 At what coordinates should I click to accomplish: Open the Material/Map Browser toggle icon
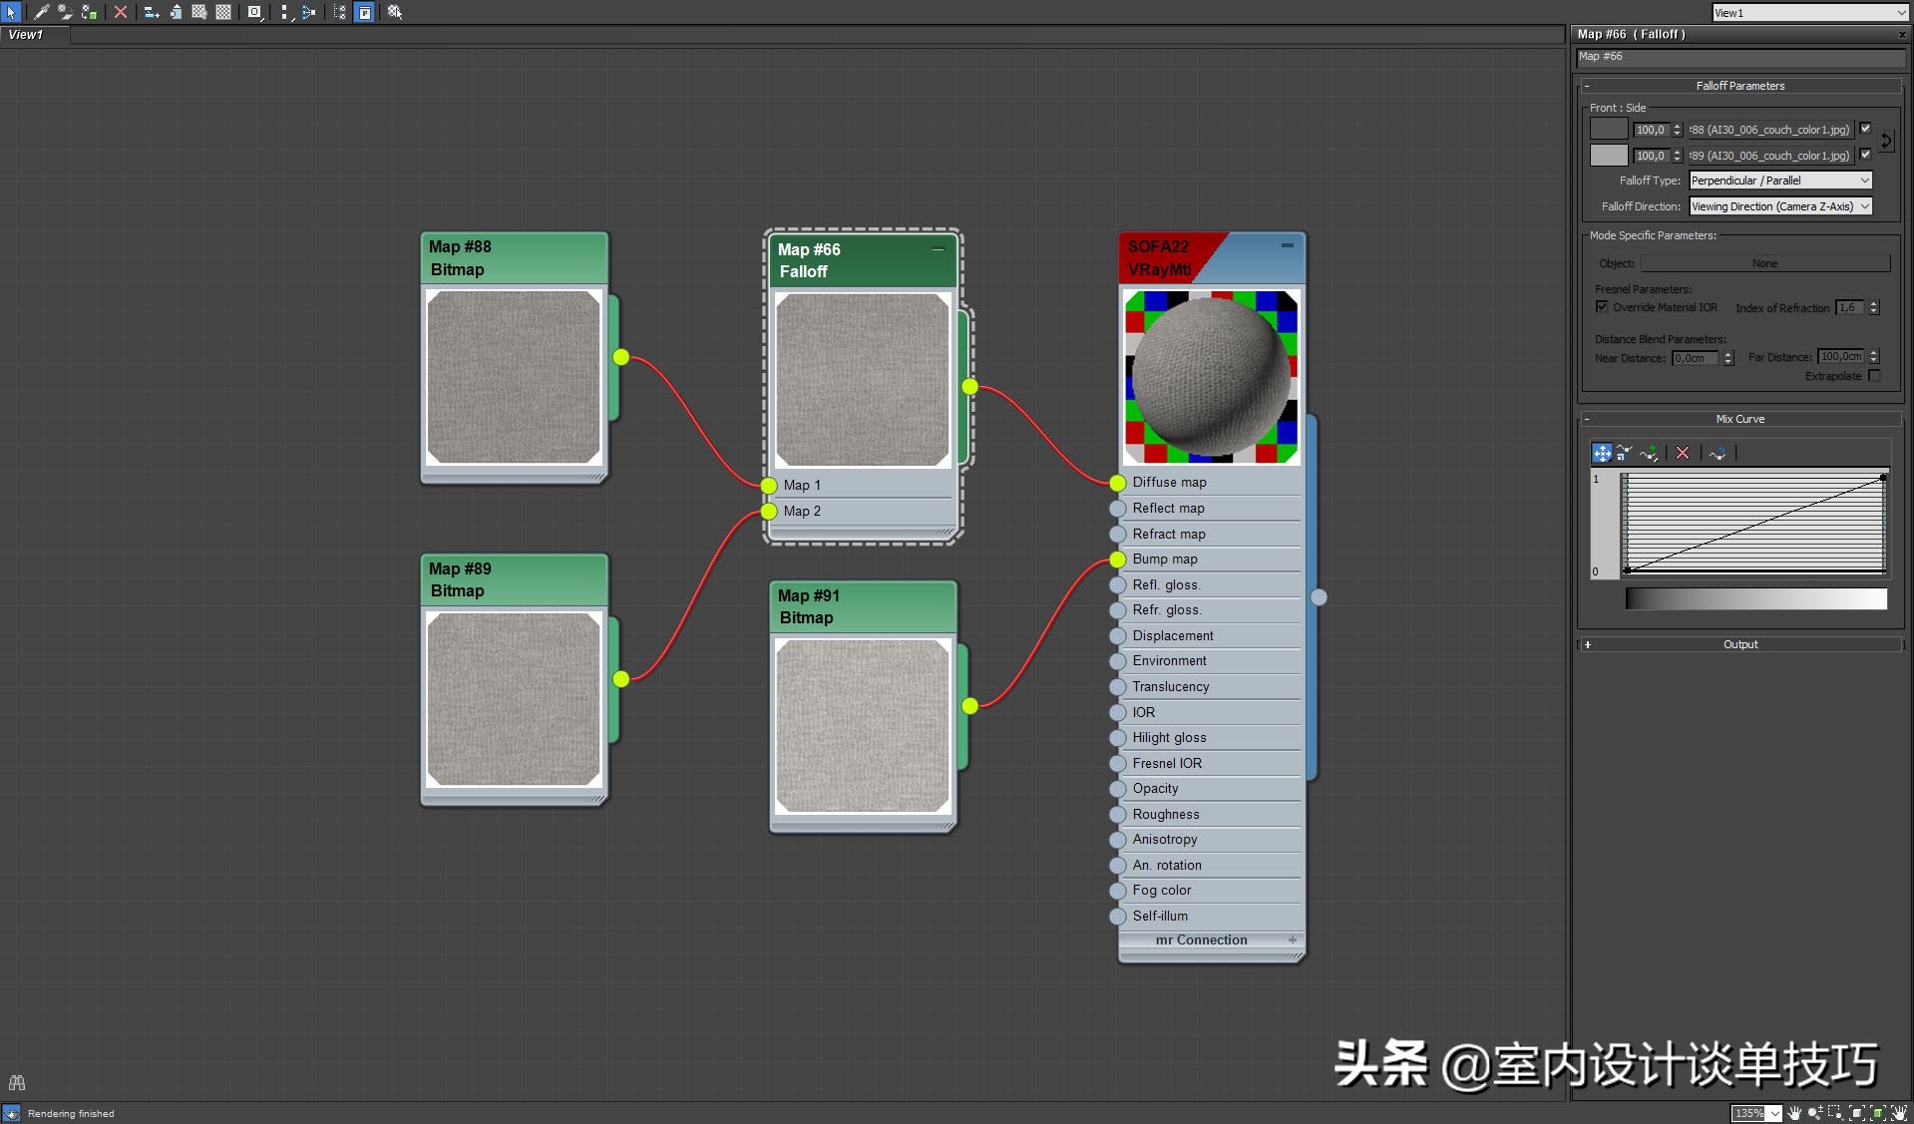339,12
